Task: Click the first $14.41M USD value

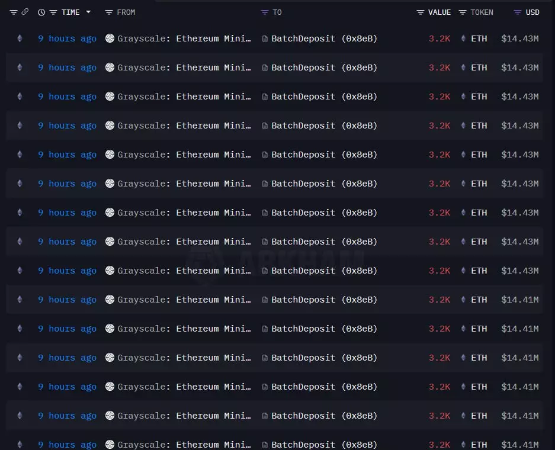Action: tap(519, 300)
